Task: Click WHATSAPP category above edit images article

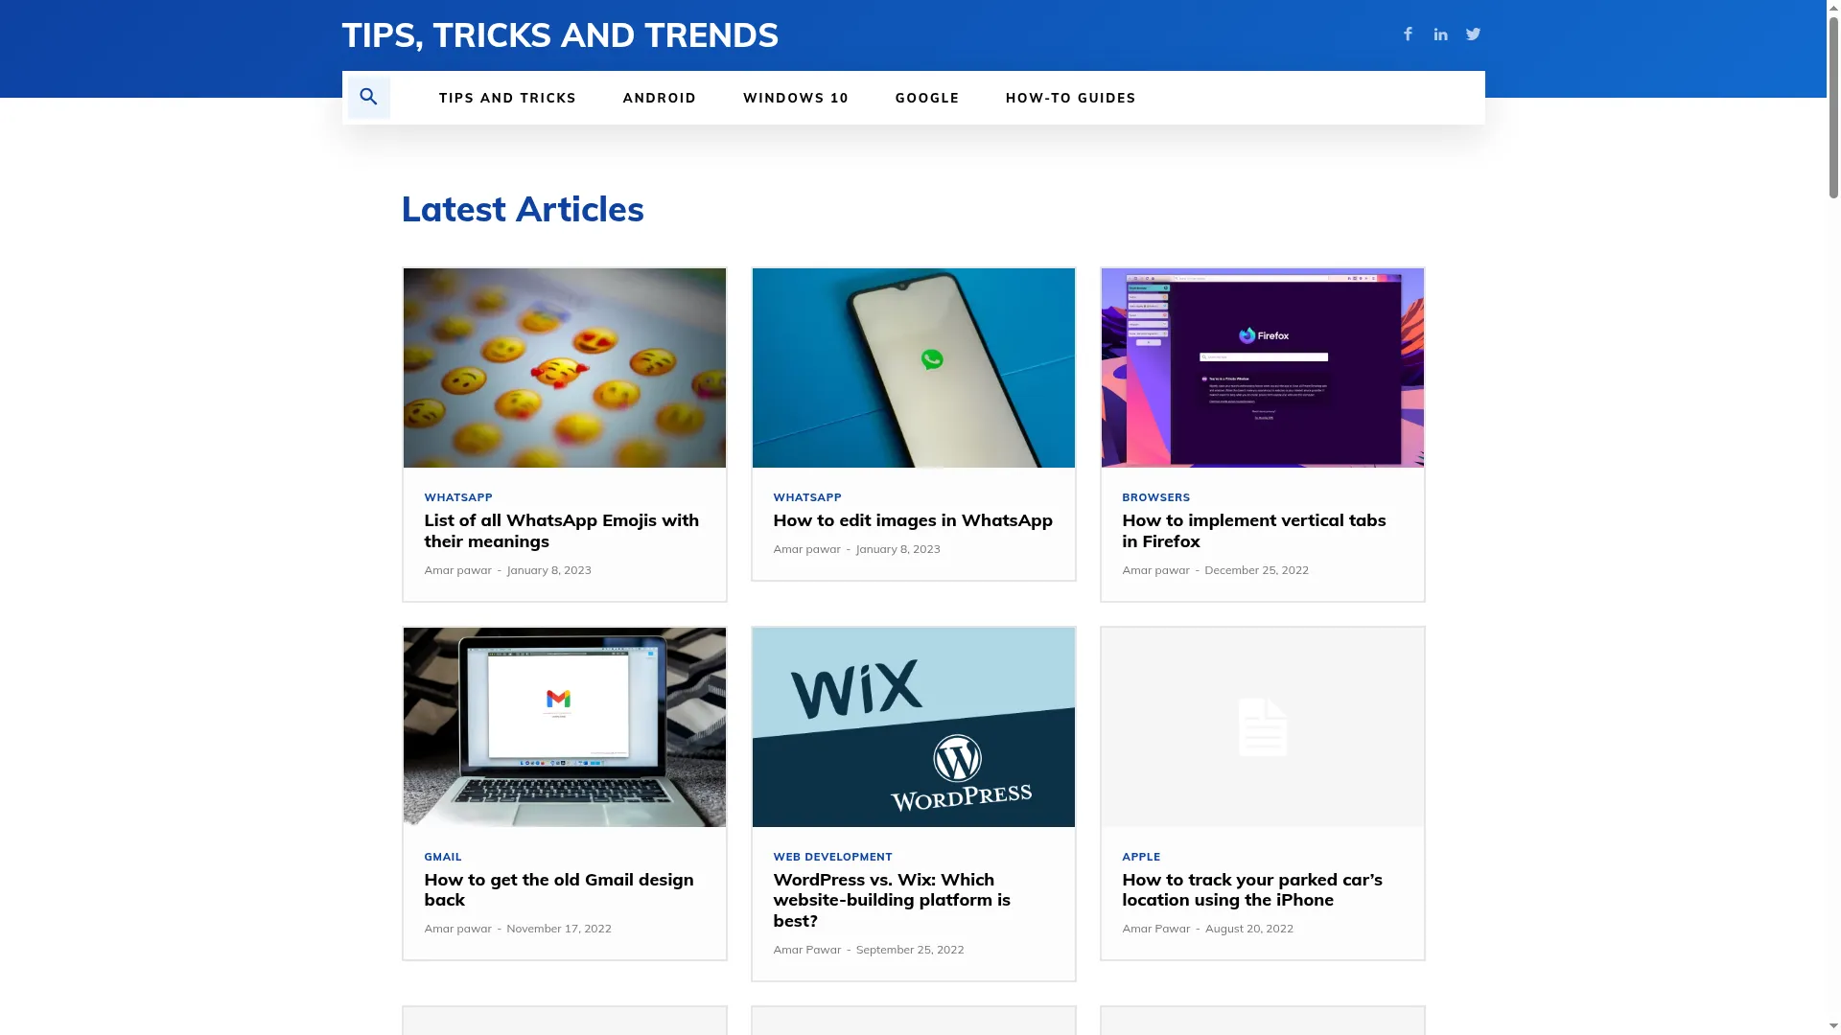Action: [x=807, y=497]
